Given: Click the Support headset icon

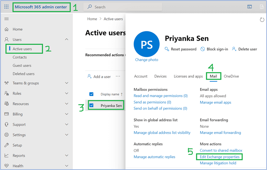Looking at the screenshot, I should click(6, 124).
